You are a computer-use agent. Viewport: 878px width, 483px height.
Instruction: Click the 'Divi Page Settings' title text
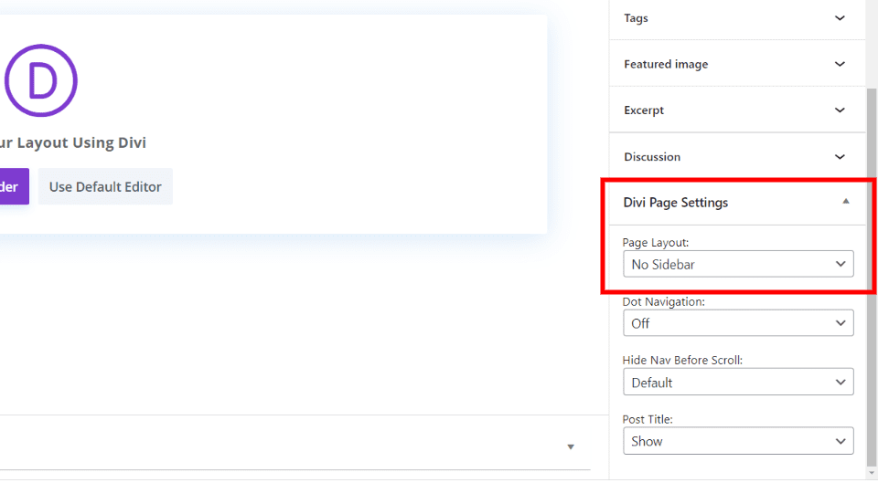[675, 203]
